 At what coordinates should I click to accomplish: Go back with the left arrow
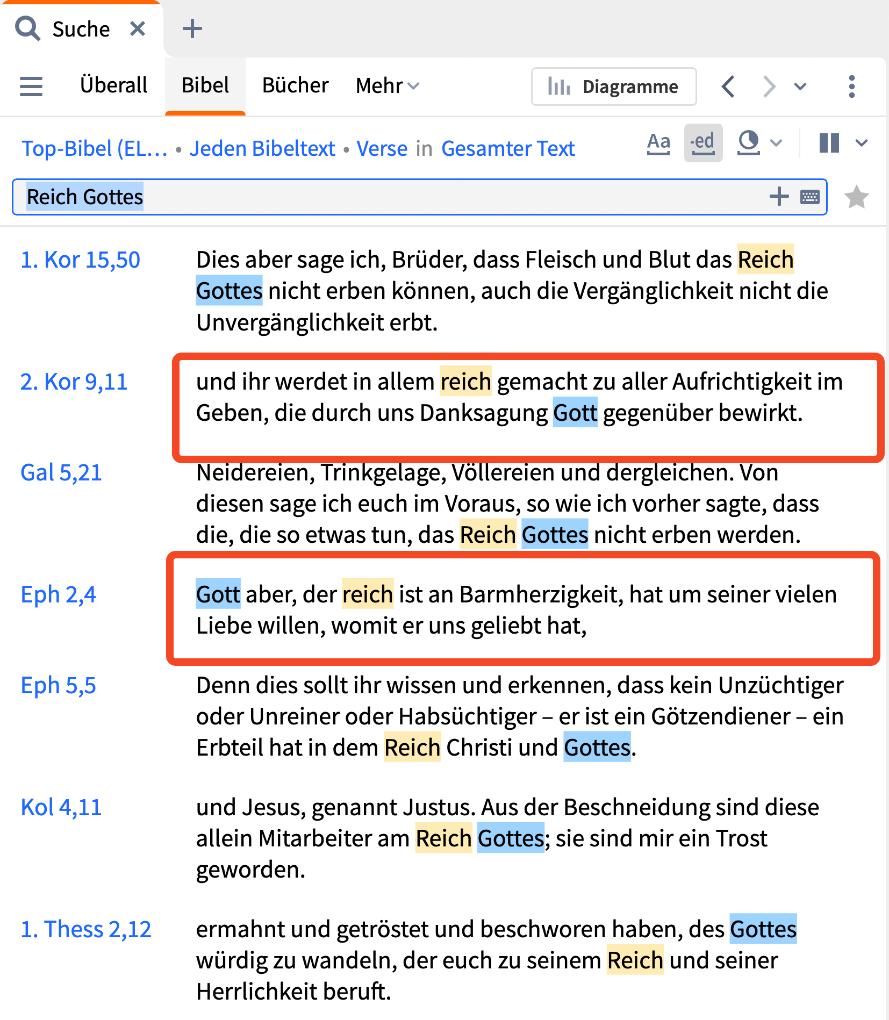coord(728,87)
